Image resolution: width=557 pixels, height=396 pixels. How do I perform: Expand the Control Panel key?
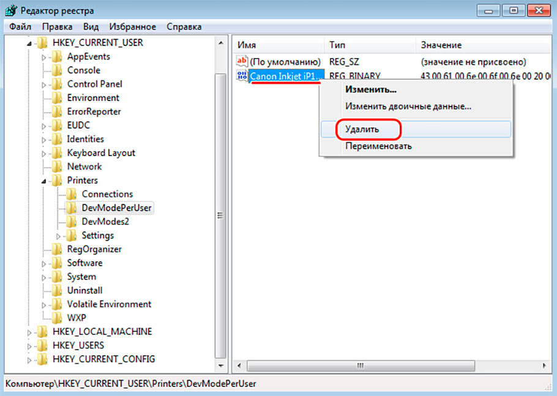43,84
